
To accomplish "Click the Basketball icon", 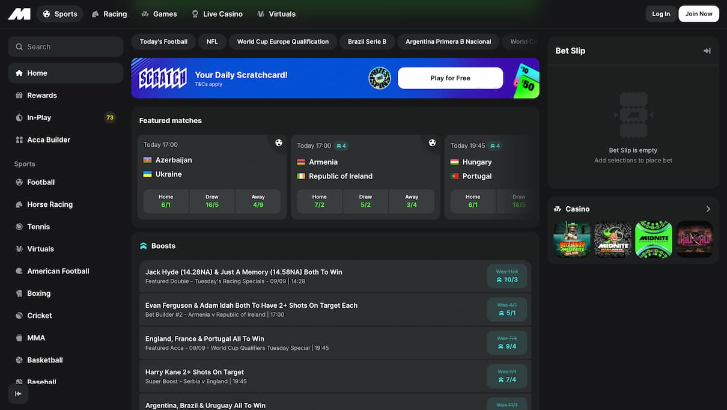I will (19, 360).
